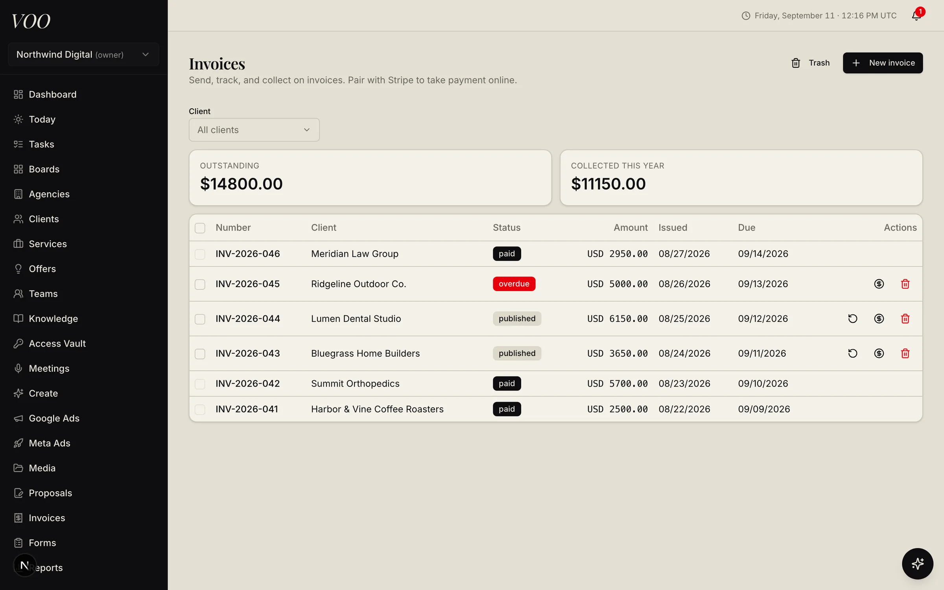
Task: Expand the Northwind Digital workspace switcher
Action: (83, 54)
